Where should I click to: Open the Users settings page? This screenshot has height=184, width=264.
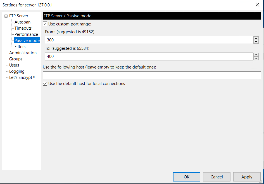[14, 65]
